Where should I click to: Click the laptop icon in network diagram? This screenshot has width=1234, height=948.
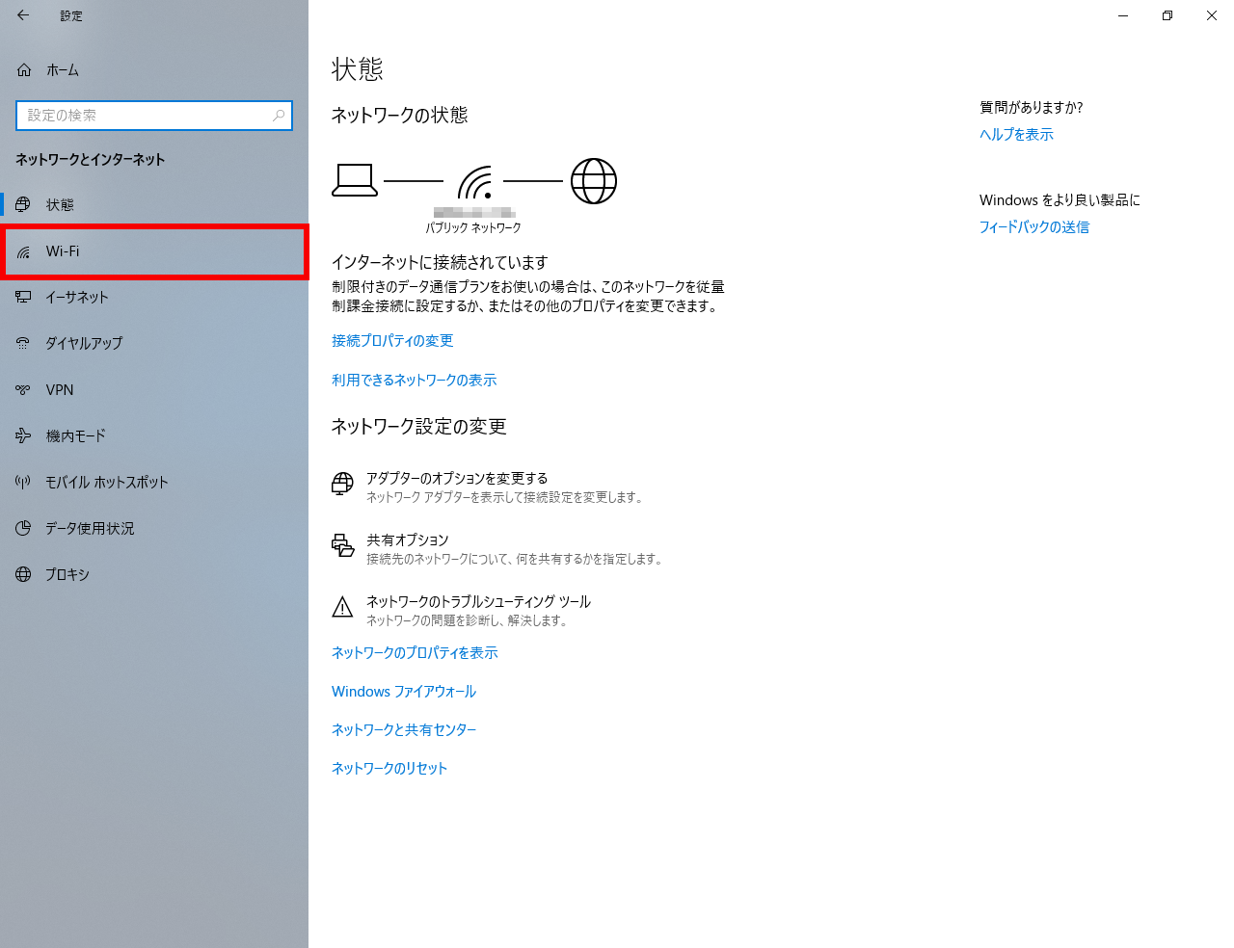tap(355, 180)
